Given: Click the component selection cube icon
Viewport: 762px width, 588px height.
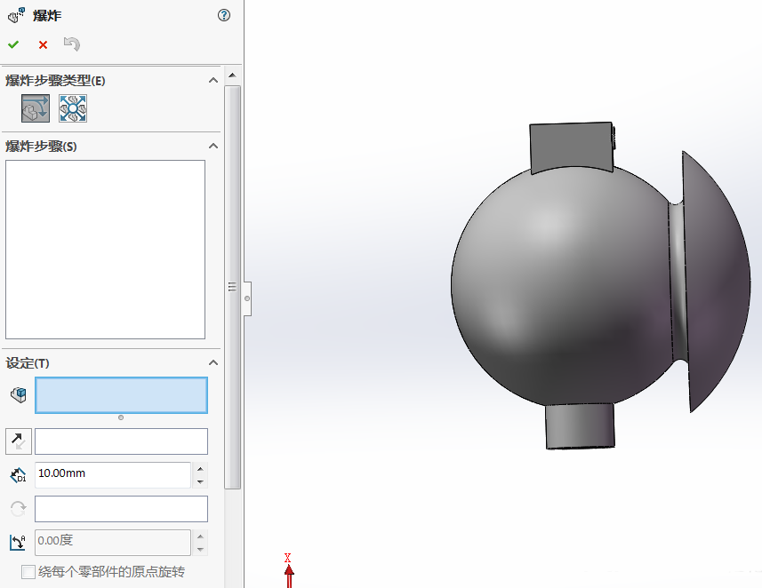Looking at the screenshot, I should [17, 393].
